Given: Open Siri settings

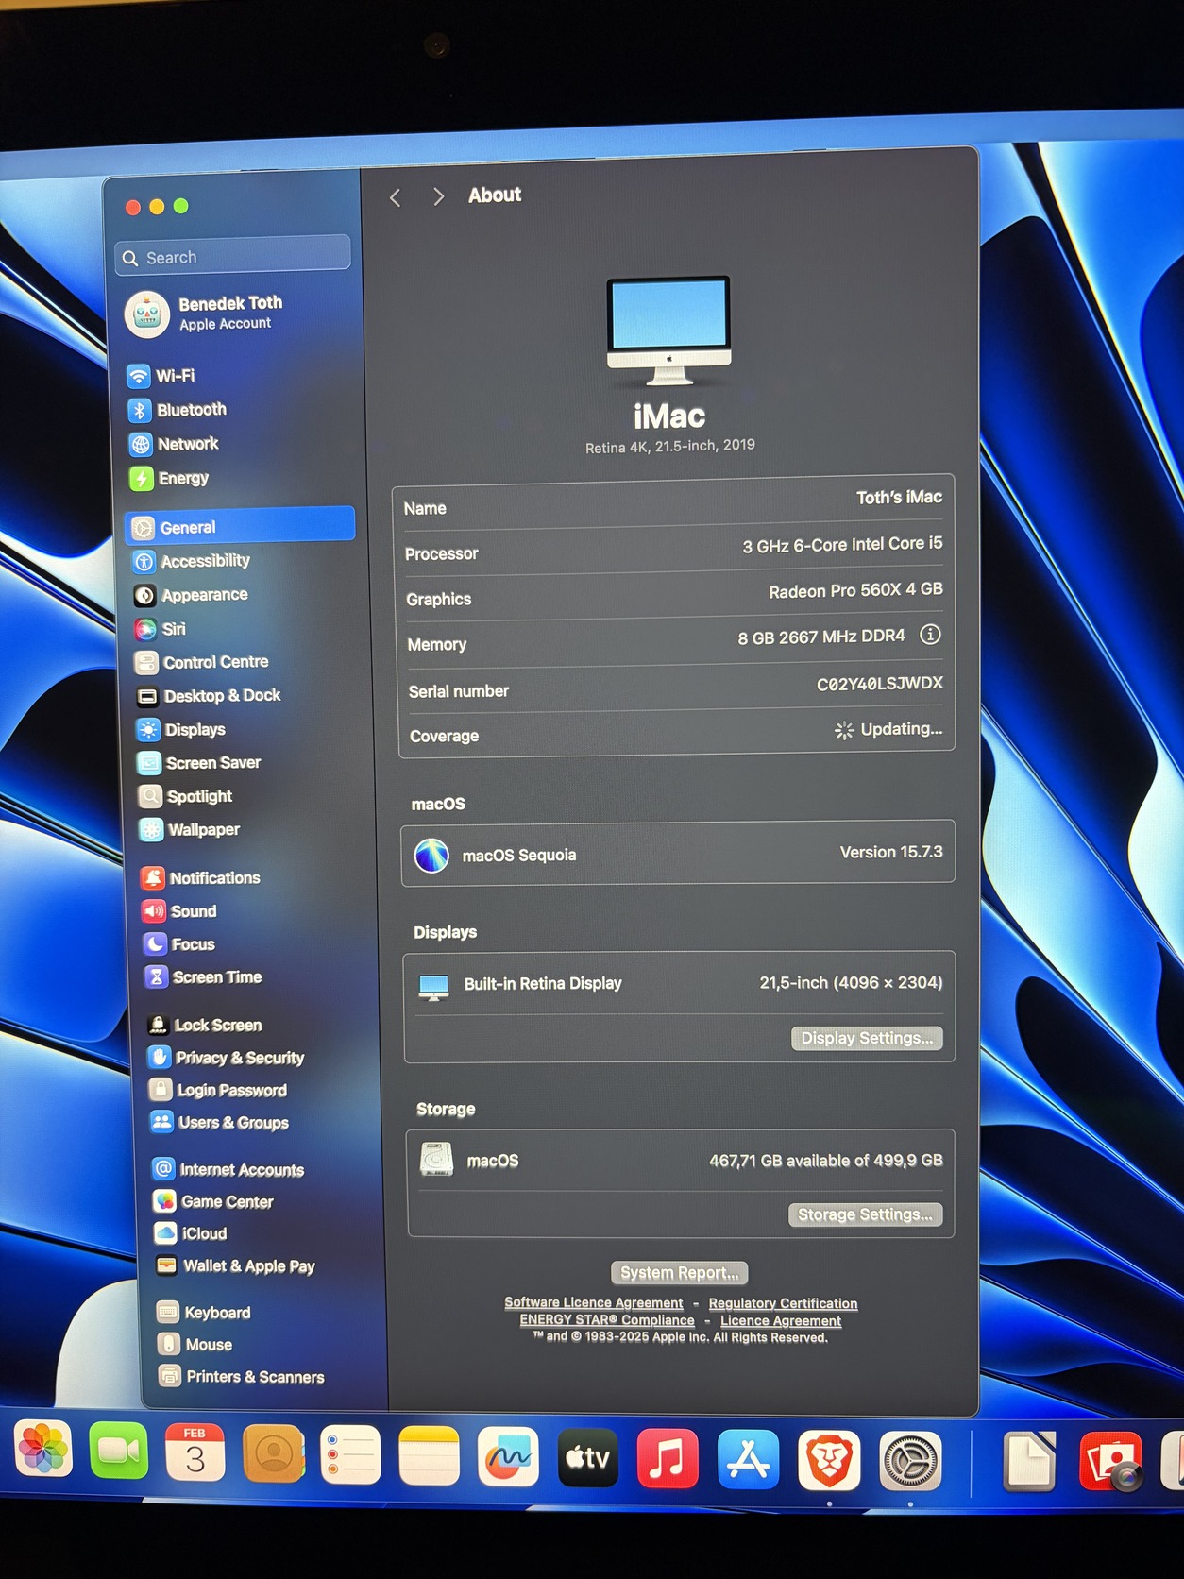Looking at the screenshot, I should 161,629.
